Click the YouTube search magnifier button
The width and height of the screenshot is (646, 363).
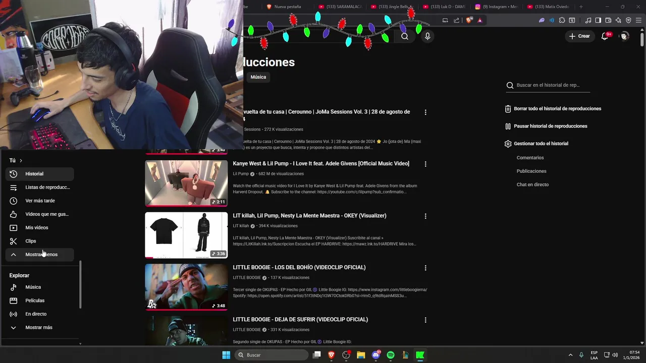tap(405, 36)
